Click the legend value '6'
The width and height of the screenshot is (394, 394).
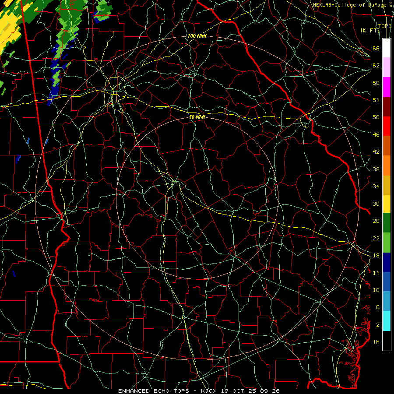pos(378,307)
